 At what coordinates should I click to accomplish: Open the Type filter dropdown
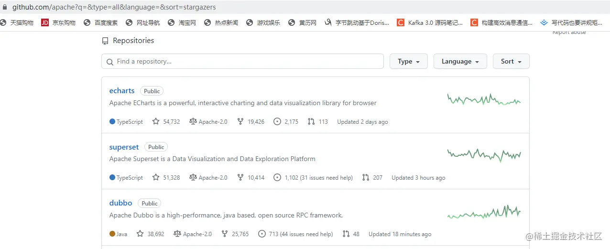(408, 61)
